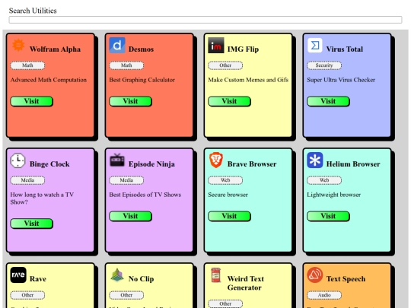Click the Desmos blue 'd' icon

(117, 45)
